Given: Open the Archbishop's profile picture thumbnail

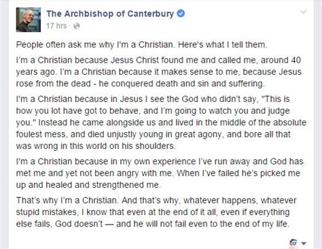Looking at the screenshot, I should point(29,20).
